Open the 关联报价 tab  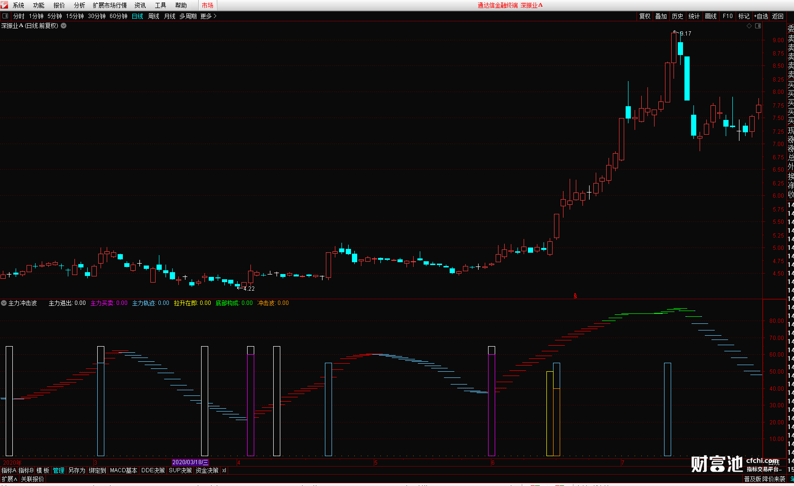(32, 479)
